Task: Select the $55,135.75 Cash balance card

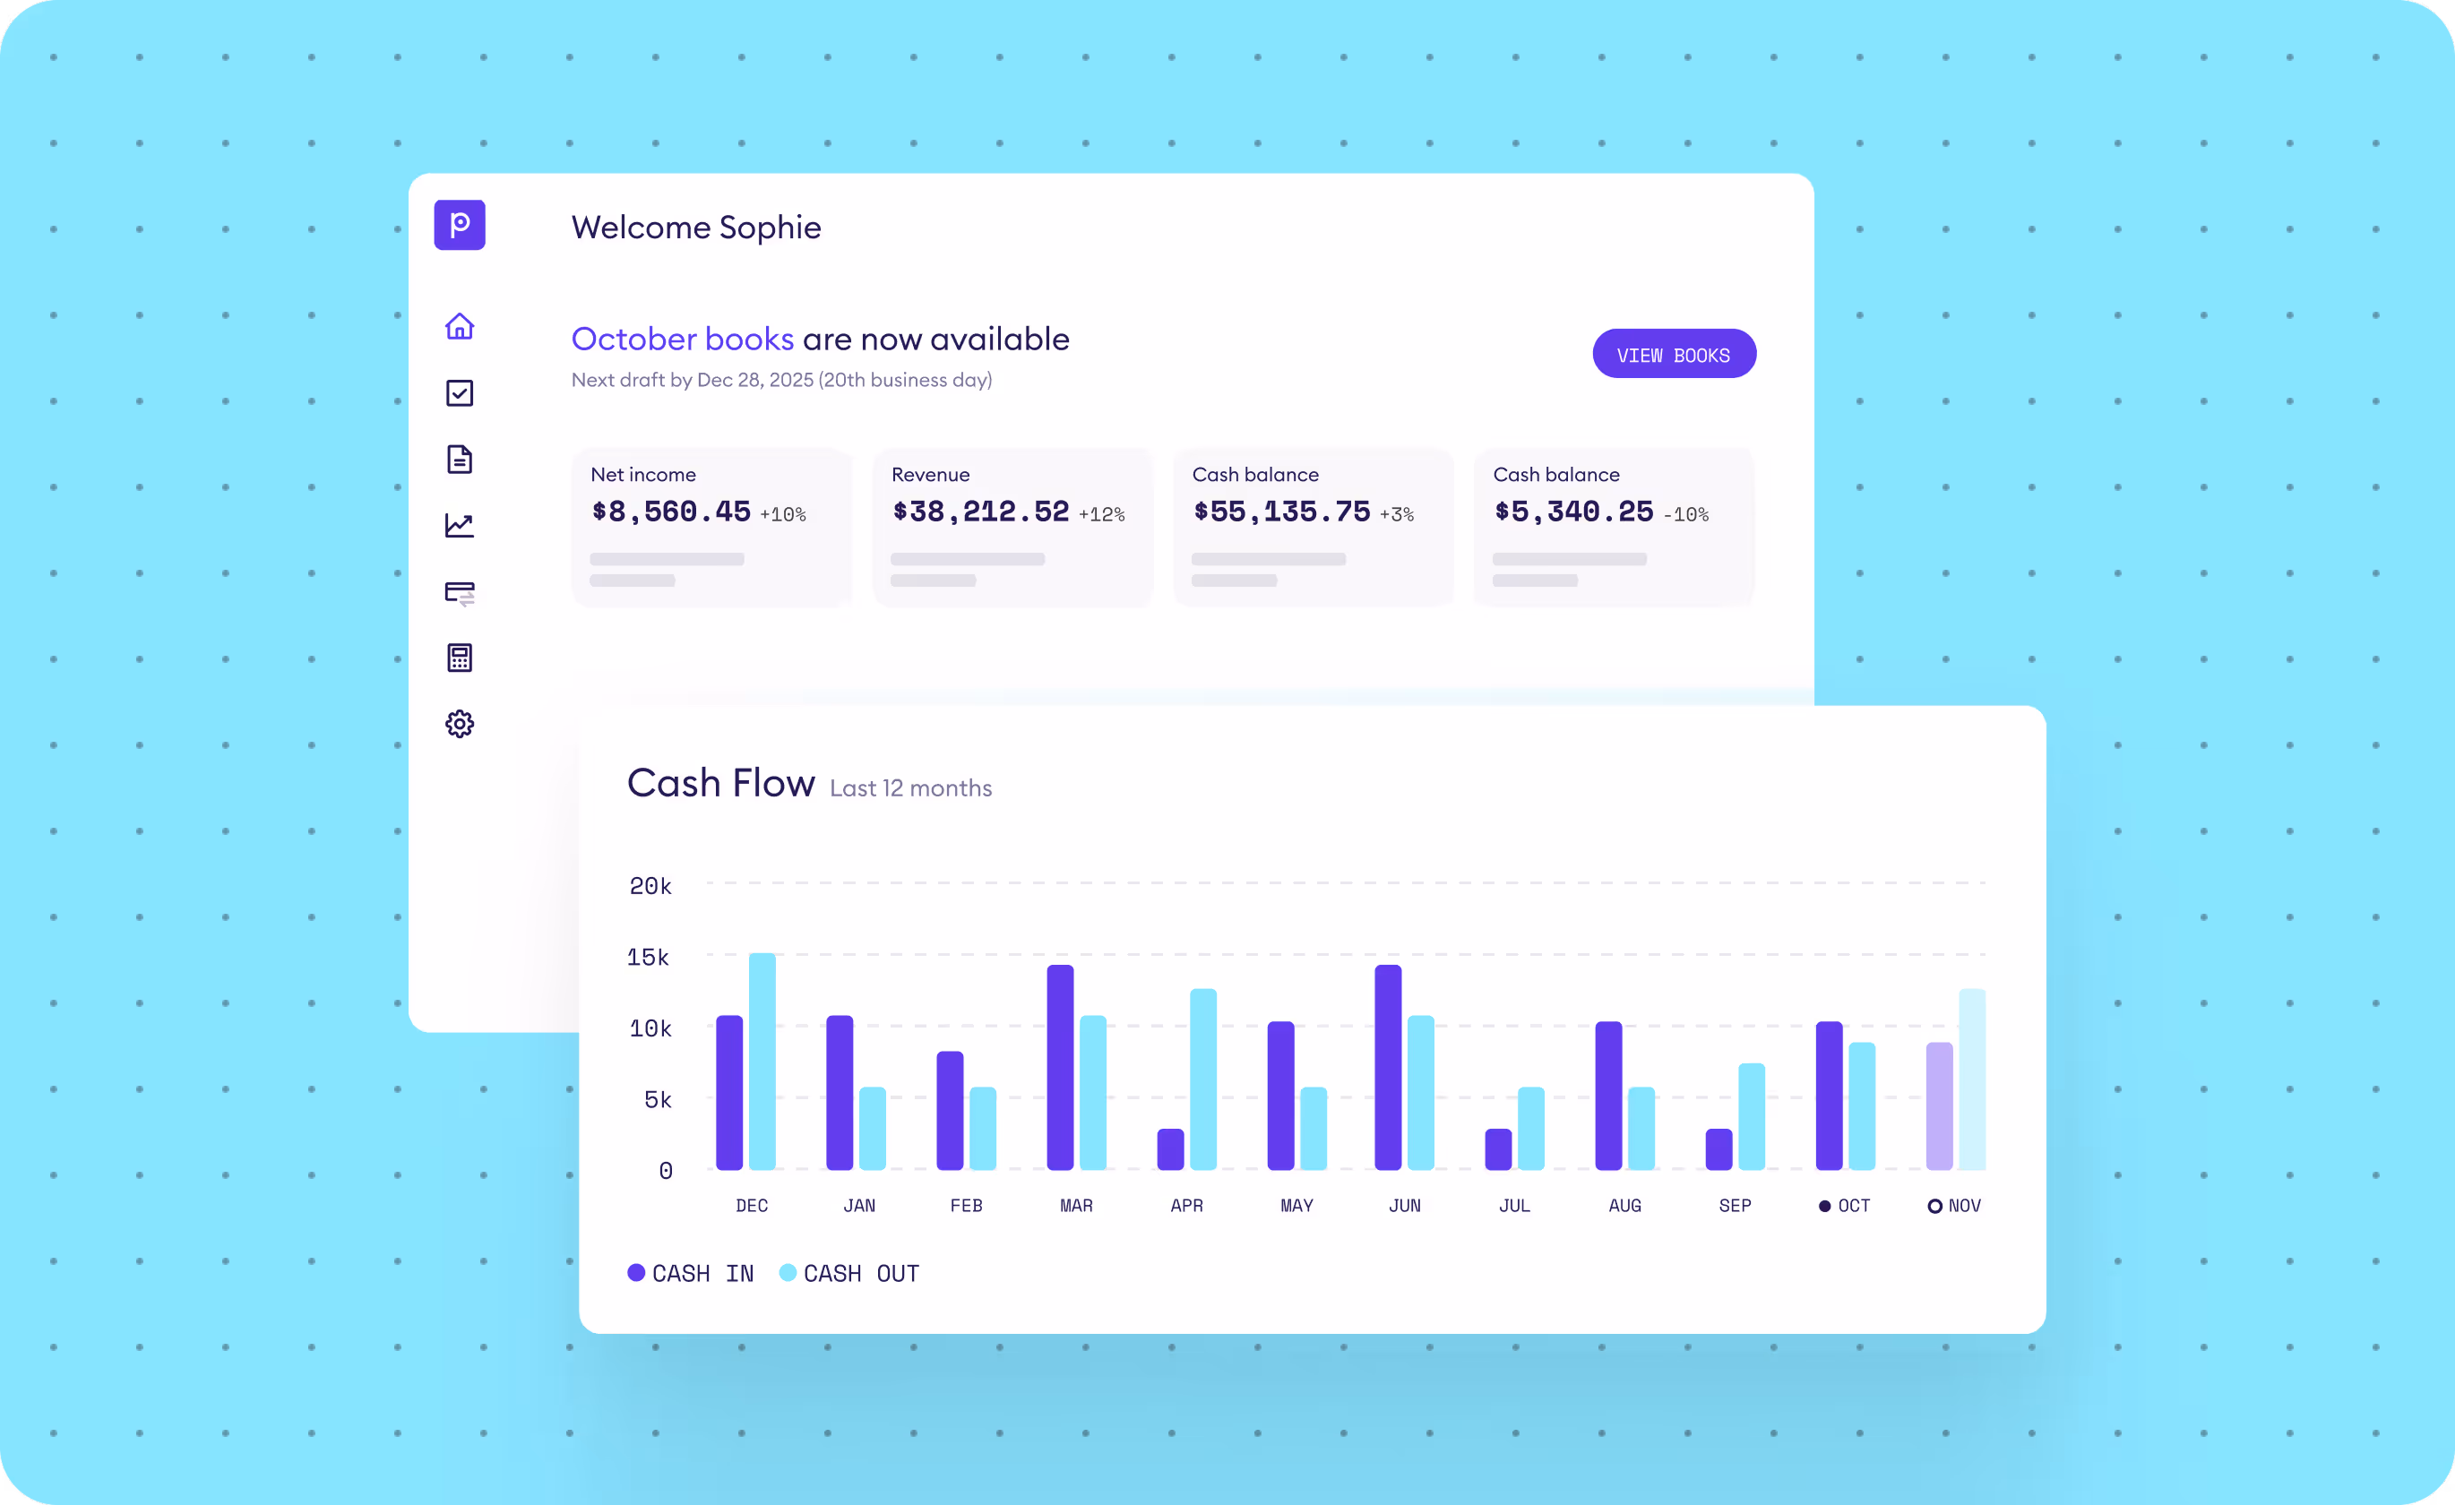Action: [x=1314, y=527]
